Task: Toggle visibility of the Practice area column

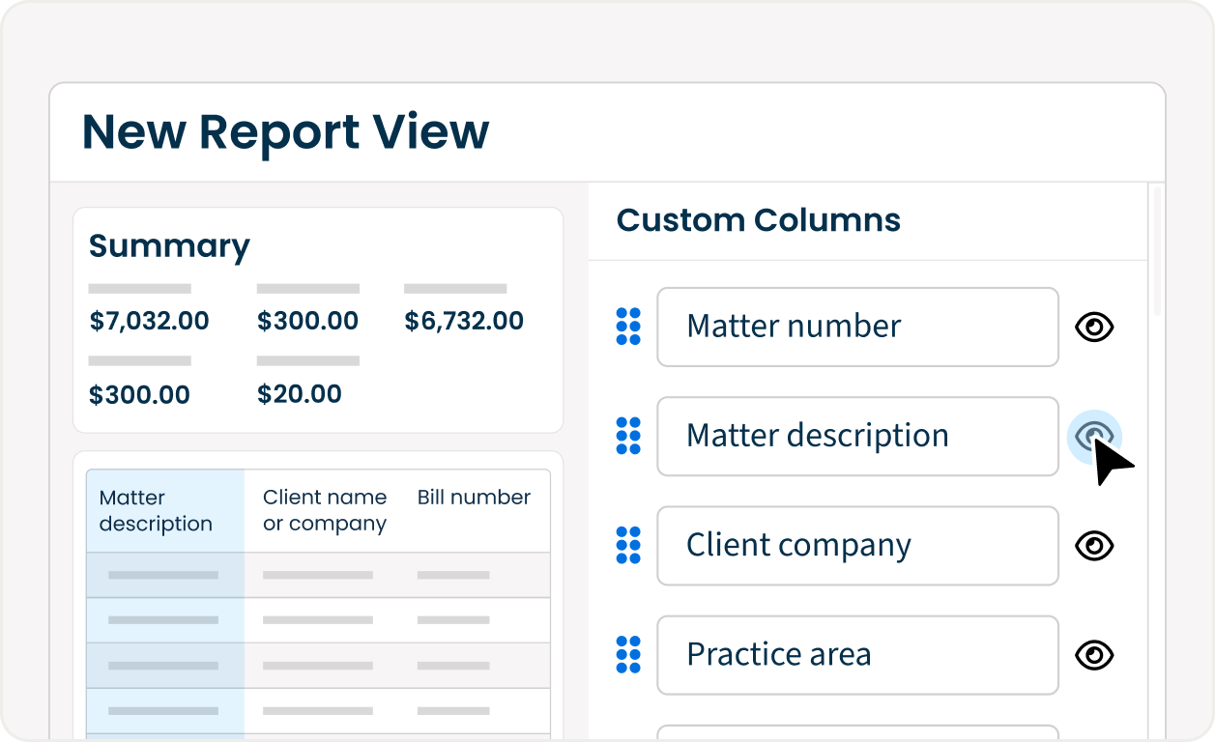Action: click(x=1093, y=654)
